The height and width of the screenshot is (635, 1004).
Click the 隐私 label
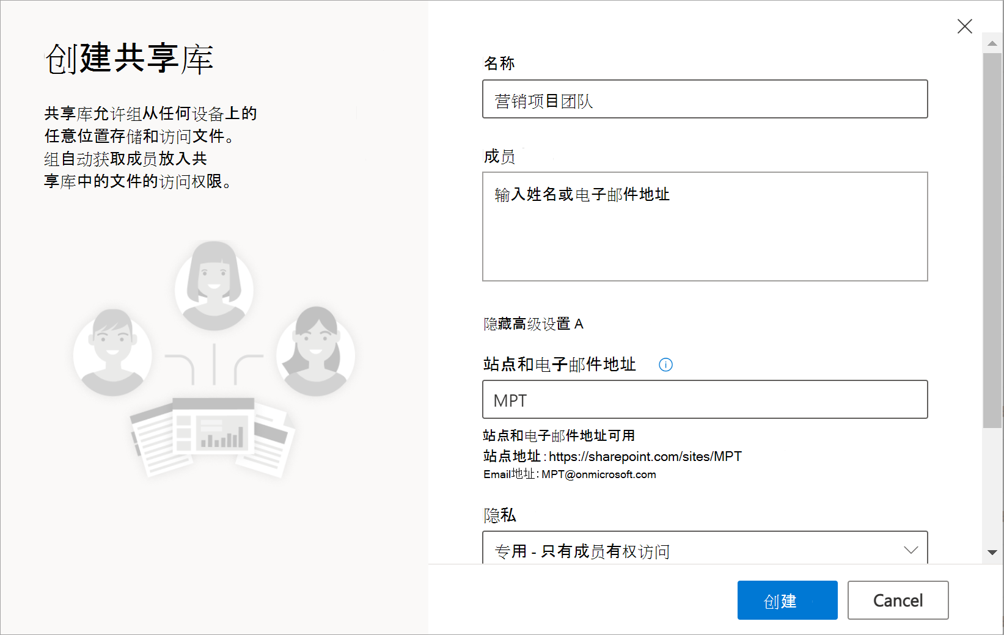500,515
